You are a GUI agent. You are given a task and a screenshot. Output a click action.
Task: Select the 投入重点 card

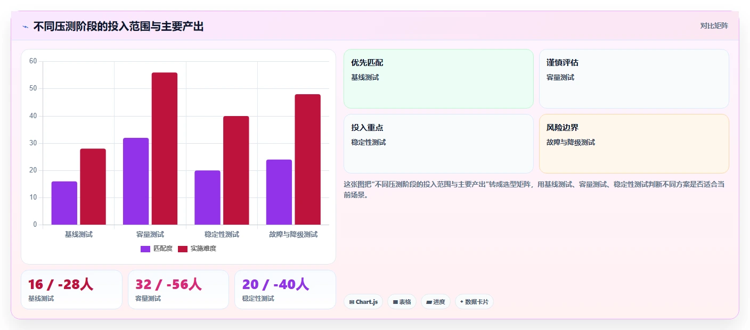(438, 144)
